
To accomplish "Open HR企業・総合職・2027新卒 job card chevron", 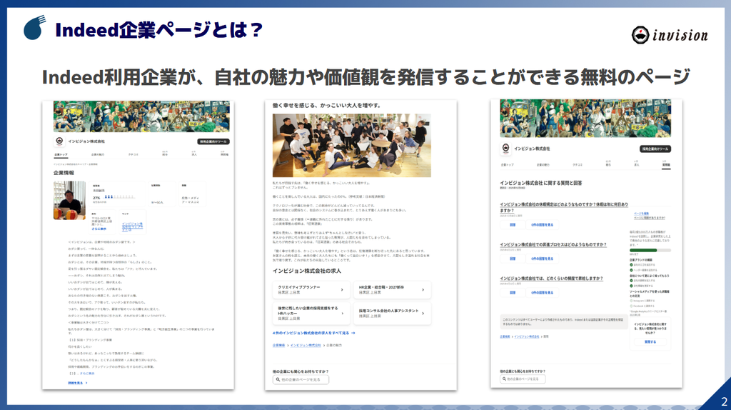I will [423, 290].
